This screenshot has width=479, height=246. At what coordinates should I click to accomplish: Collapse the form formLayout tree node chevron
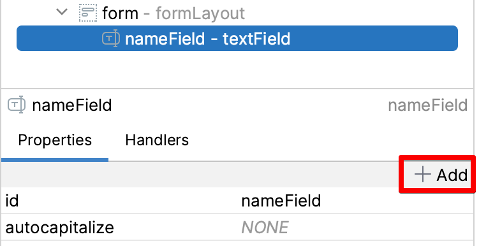[x=62, y=13]
